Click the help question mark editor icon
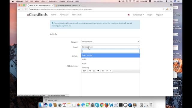The image size is (192, 108). (x=111, y=71)
